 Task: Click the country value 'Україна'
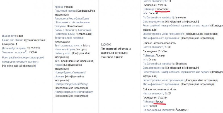click(x=69, y=7)
